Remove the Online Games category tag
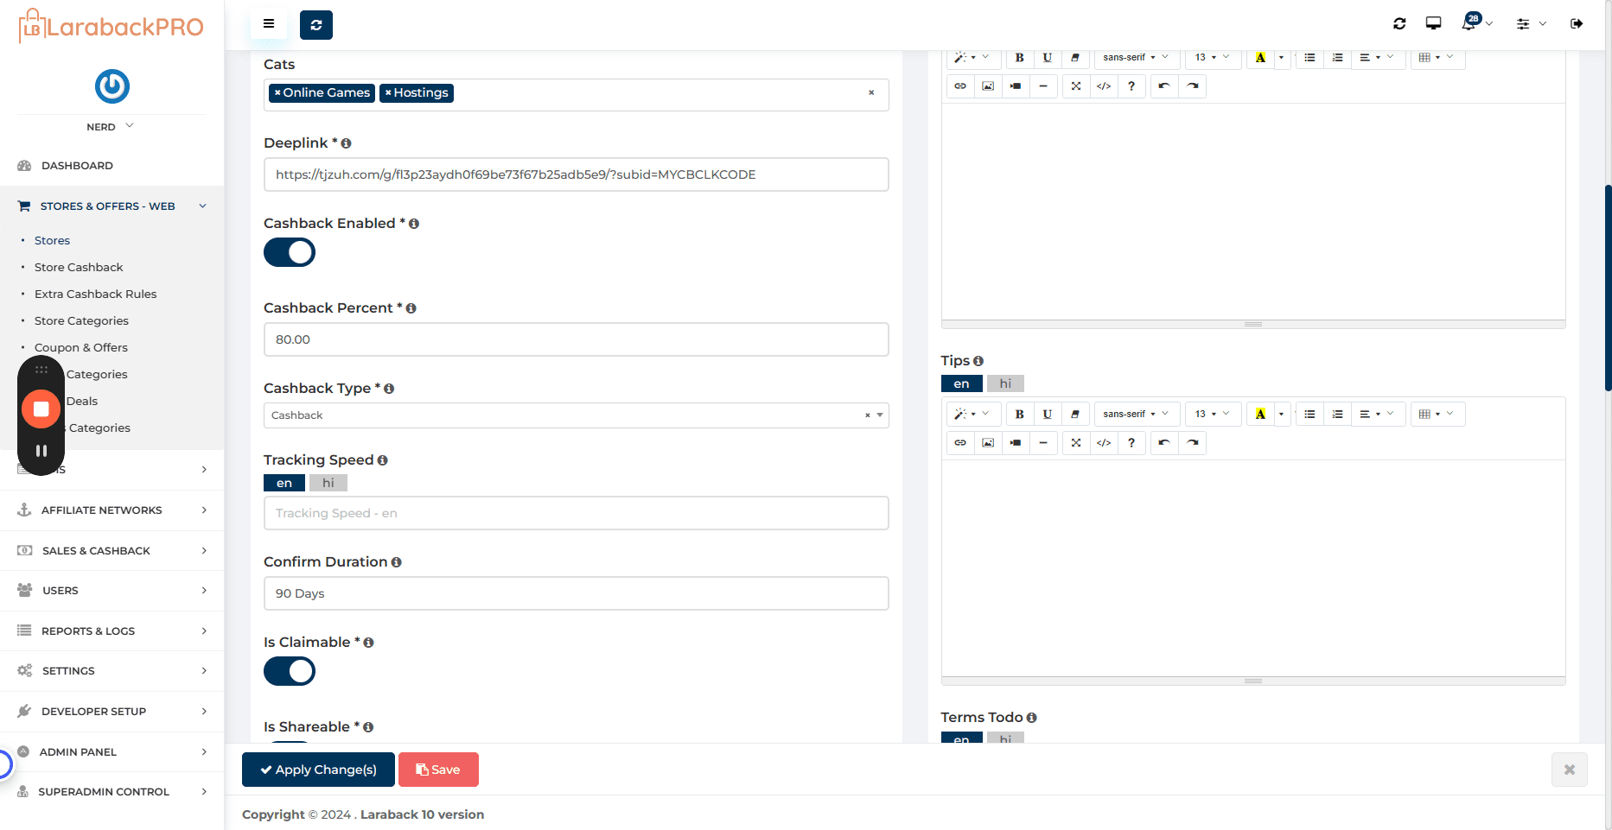 (x=277, y=92)
